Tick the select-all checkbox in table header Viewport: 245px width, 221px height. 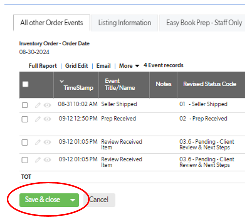(25, 84)
